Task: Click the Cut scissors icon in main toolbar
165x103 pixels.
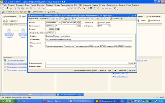Action: click(15, 9)
